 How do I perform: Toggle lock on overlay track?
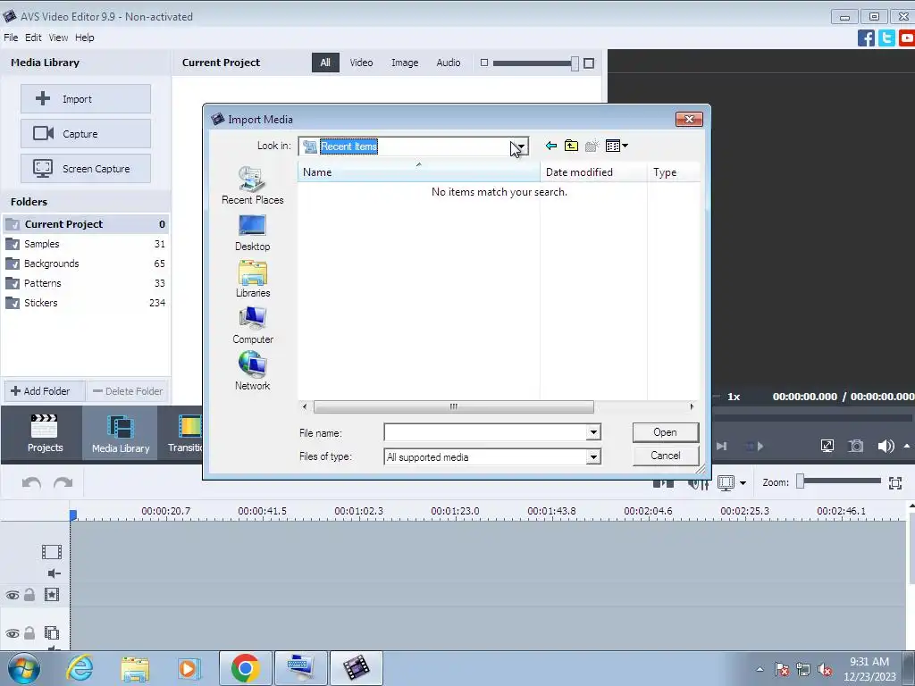tap(29, 633)
